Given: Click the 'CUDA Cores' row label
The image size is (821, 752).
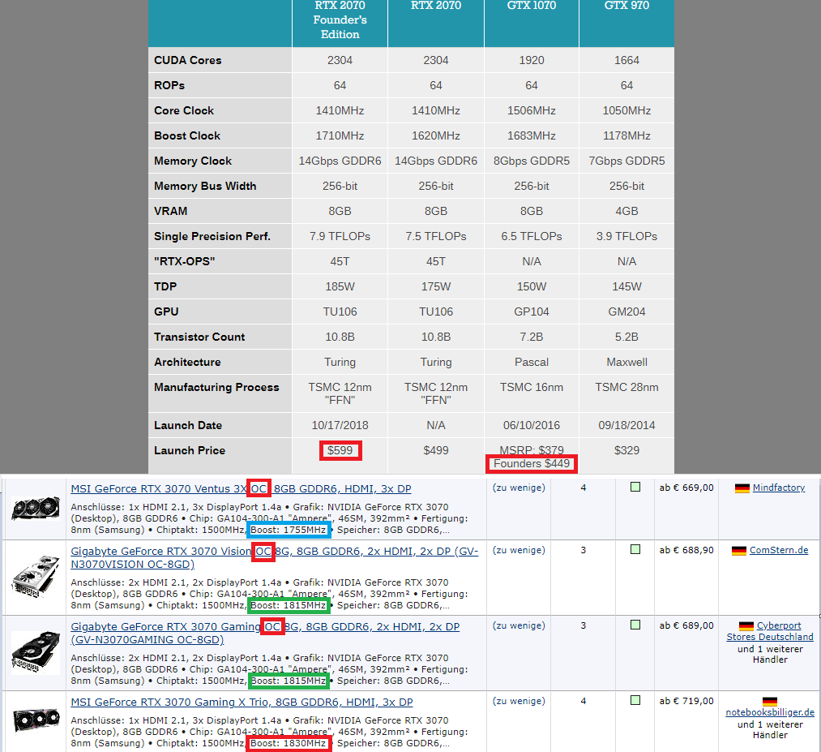Looking at the screenshot, I should pyautogui.click(x=187, y=60).
